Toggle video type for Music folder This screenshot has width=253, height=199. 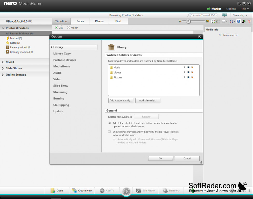(188, 67)
